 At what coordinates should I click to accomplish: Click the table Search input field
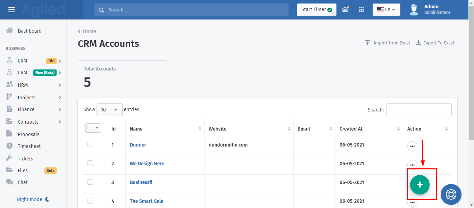418,110
